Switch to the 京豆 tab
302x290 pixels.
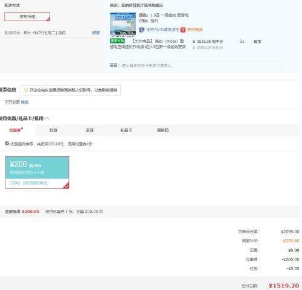pos(90,130)
